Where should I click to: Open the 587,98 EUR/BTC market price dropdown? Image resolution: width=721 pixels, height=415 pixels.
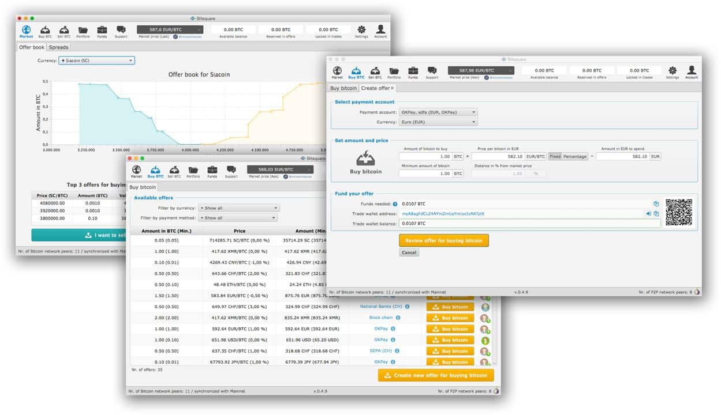(481, 70)
